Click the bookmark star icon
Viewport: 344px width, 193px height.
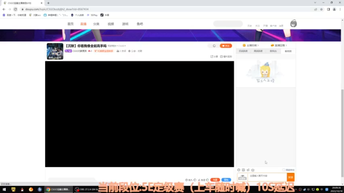coord(321,9)
